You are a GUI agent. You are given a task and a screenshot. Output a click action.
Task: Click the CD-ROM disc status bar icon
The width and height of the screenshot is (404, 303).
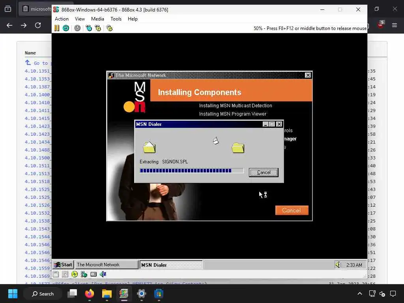[x=75, y=274]
